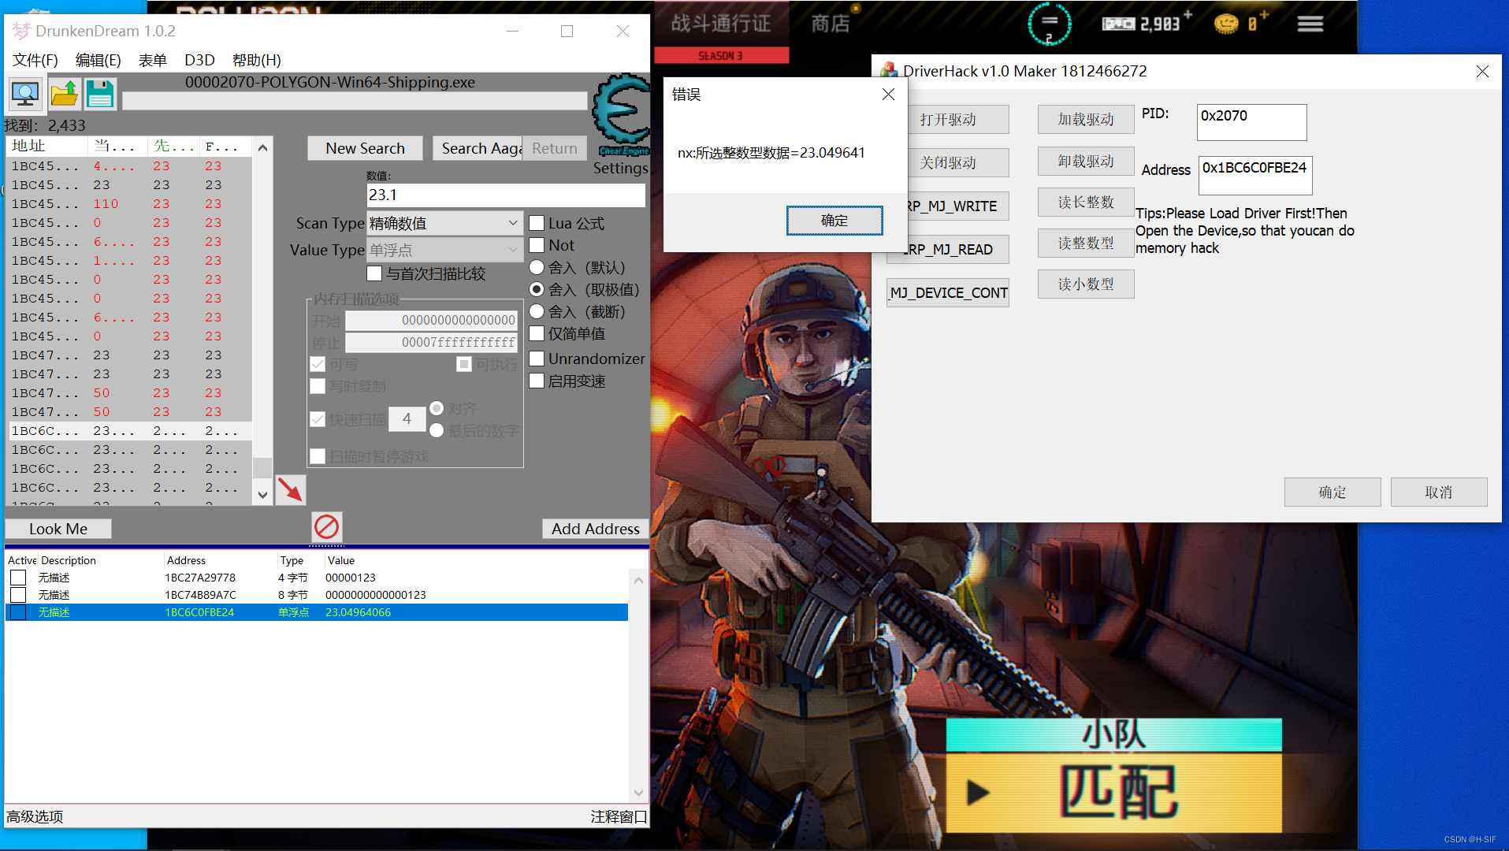
Task: Click 高级选项 at bottom left
Action: point(35,817)
